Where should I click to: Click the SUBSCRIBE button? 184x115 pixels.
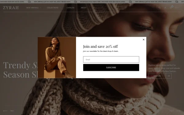click(111, 67)
